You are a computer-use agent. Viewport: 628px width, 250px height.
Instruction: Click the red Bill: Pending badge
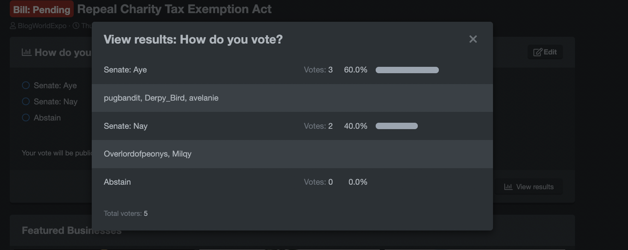(42, 9)
